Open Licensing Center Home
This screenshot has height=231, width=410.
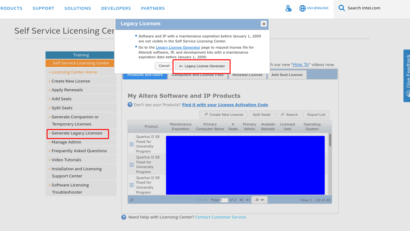74,72
